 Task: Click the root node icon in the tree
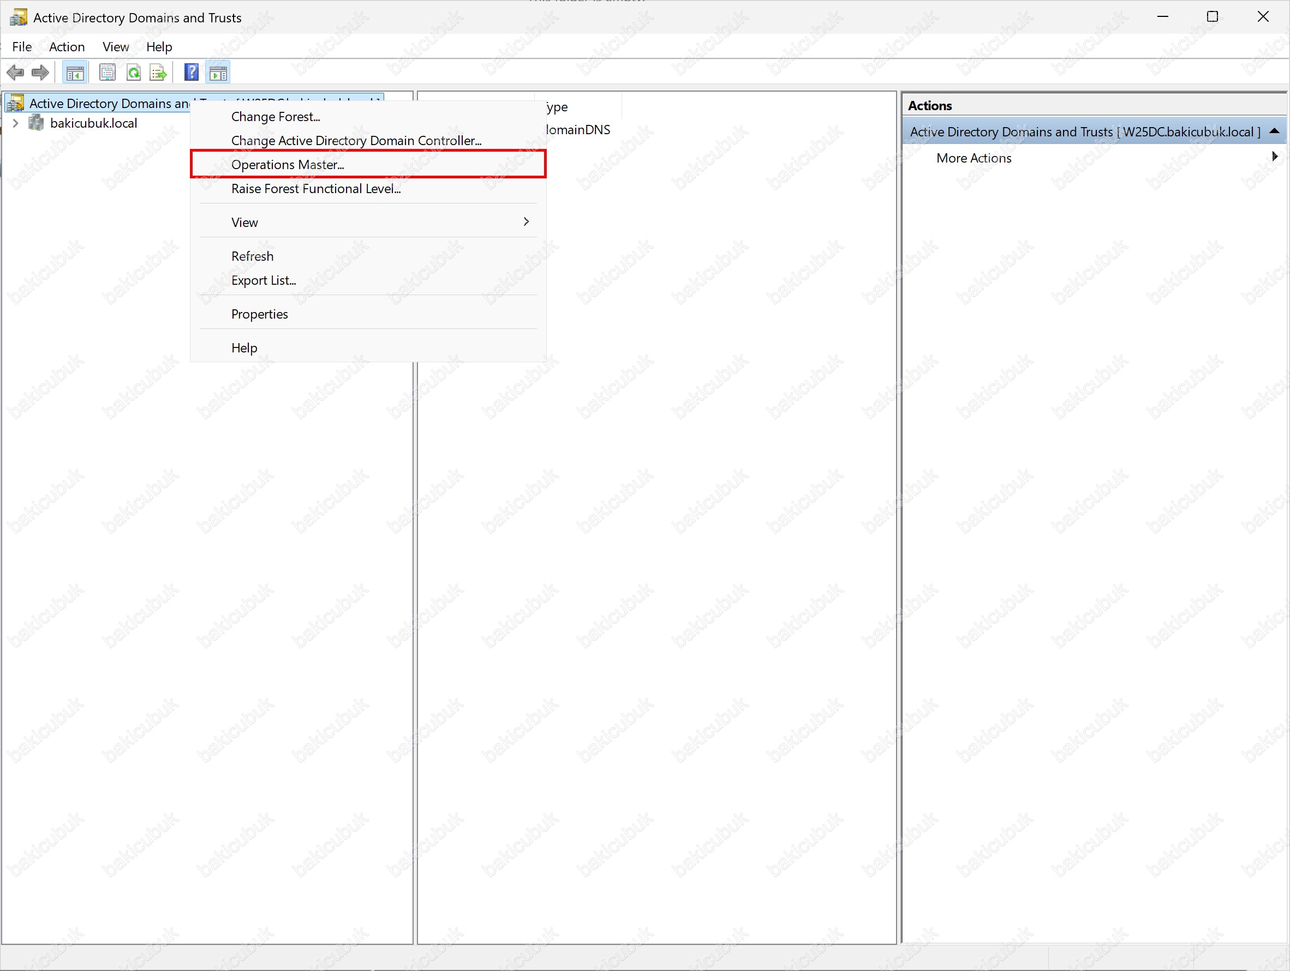[16, 103]
